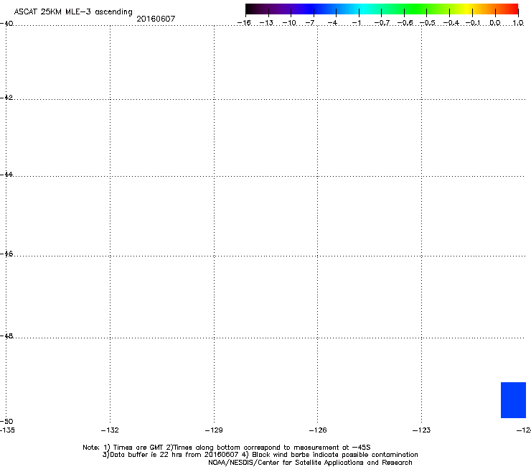Image resolution: width=531 pixels, height=467 pixels.
Task: Click the '-13' color scale label
Action: pos(266,23)
